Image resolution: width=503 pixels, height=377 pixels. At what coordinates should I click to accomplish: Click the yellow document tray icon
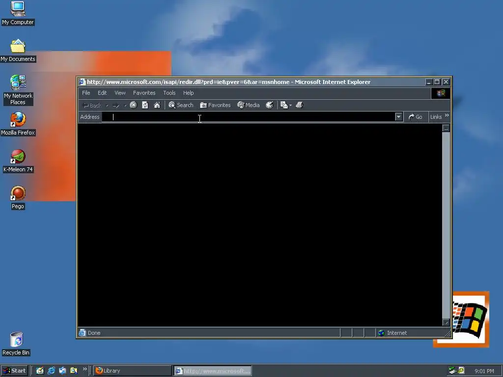coord(461,370)
